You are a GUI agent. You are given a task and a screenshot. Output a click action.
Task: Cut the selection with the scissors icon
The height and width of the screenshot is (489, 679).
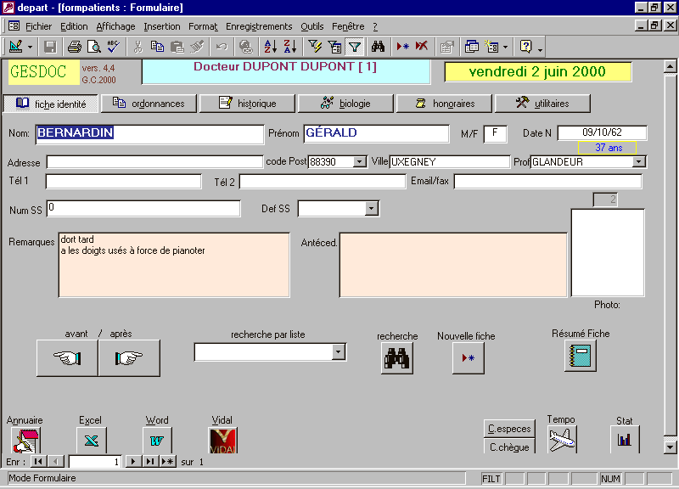(138, 47)
